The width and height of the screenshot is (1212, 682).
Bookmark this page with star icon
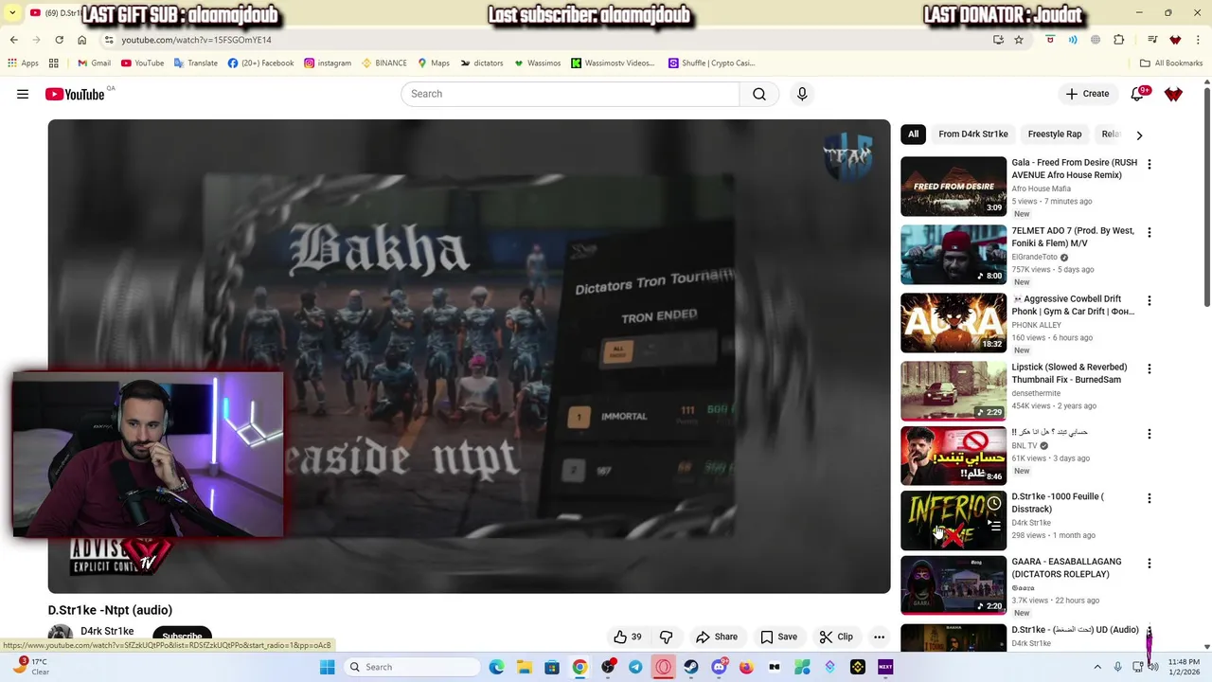[1019, 40]
